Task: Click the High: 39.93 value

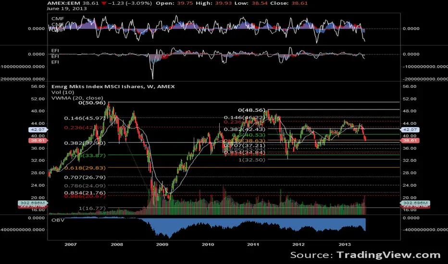Action: coord(213,3)
